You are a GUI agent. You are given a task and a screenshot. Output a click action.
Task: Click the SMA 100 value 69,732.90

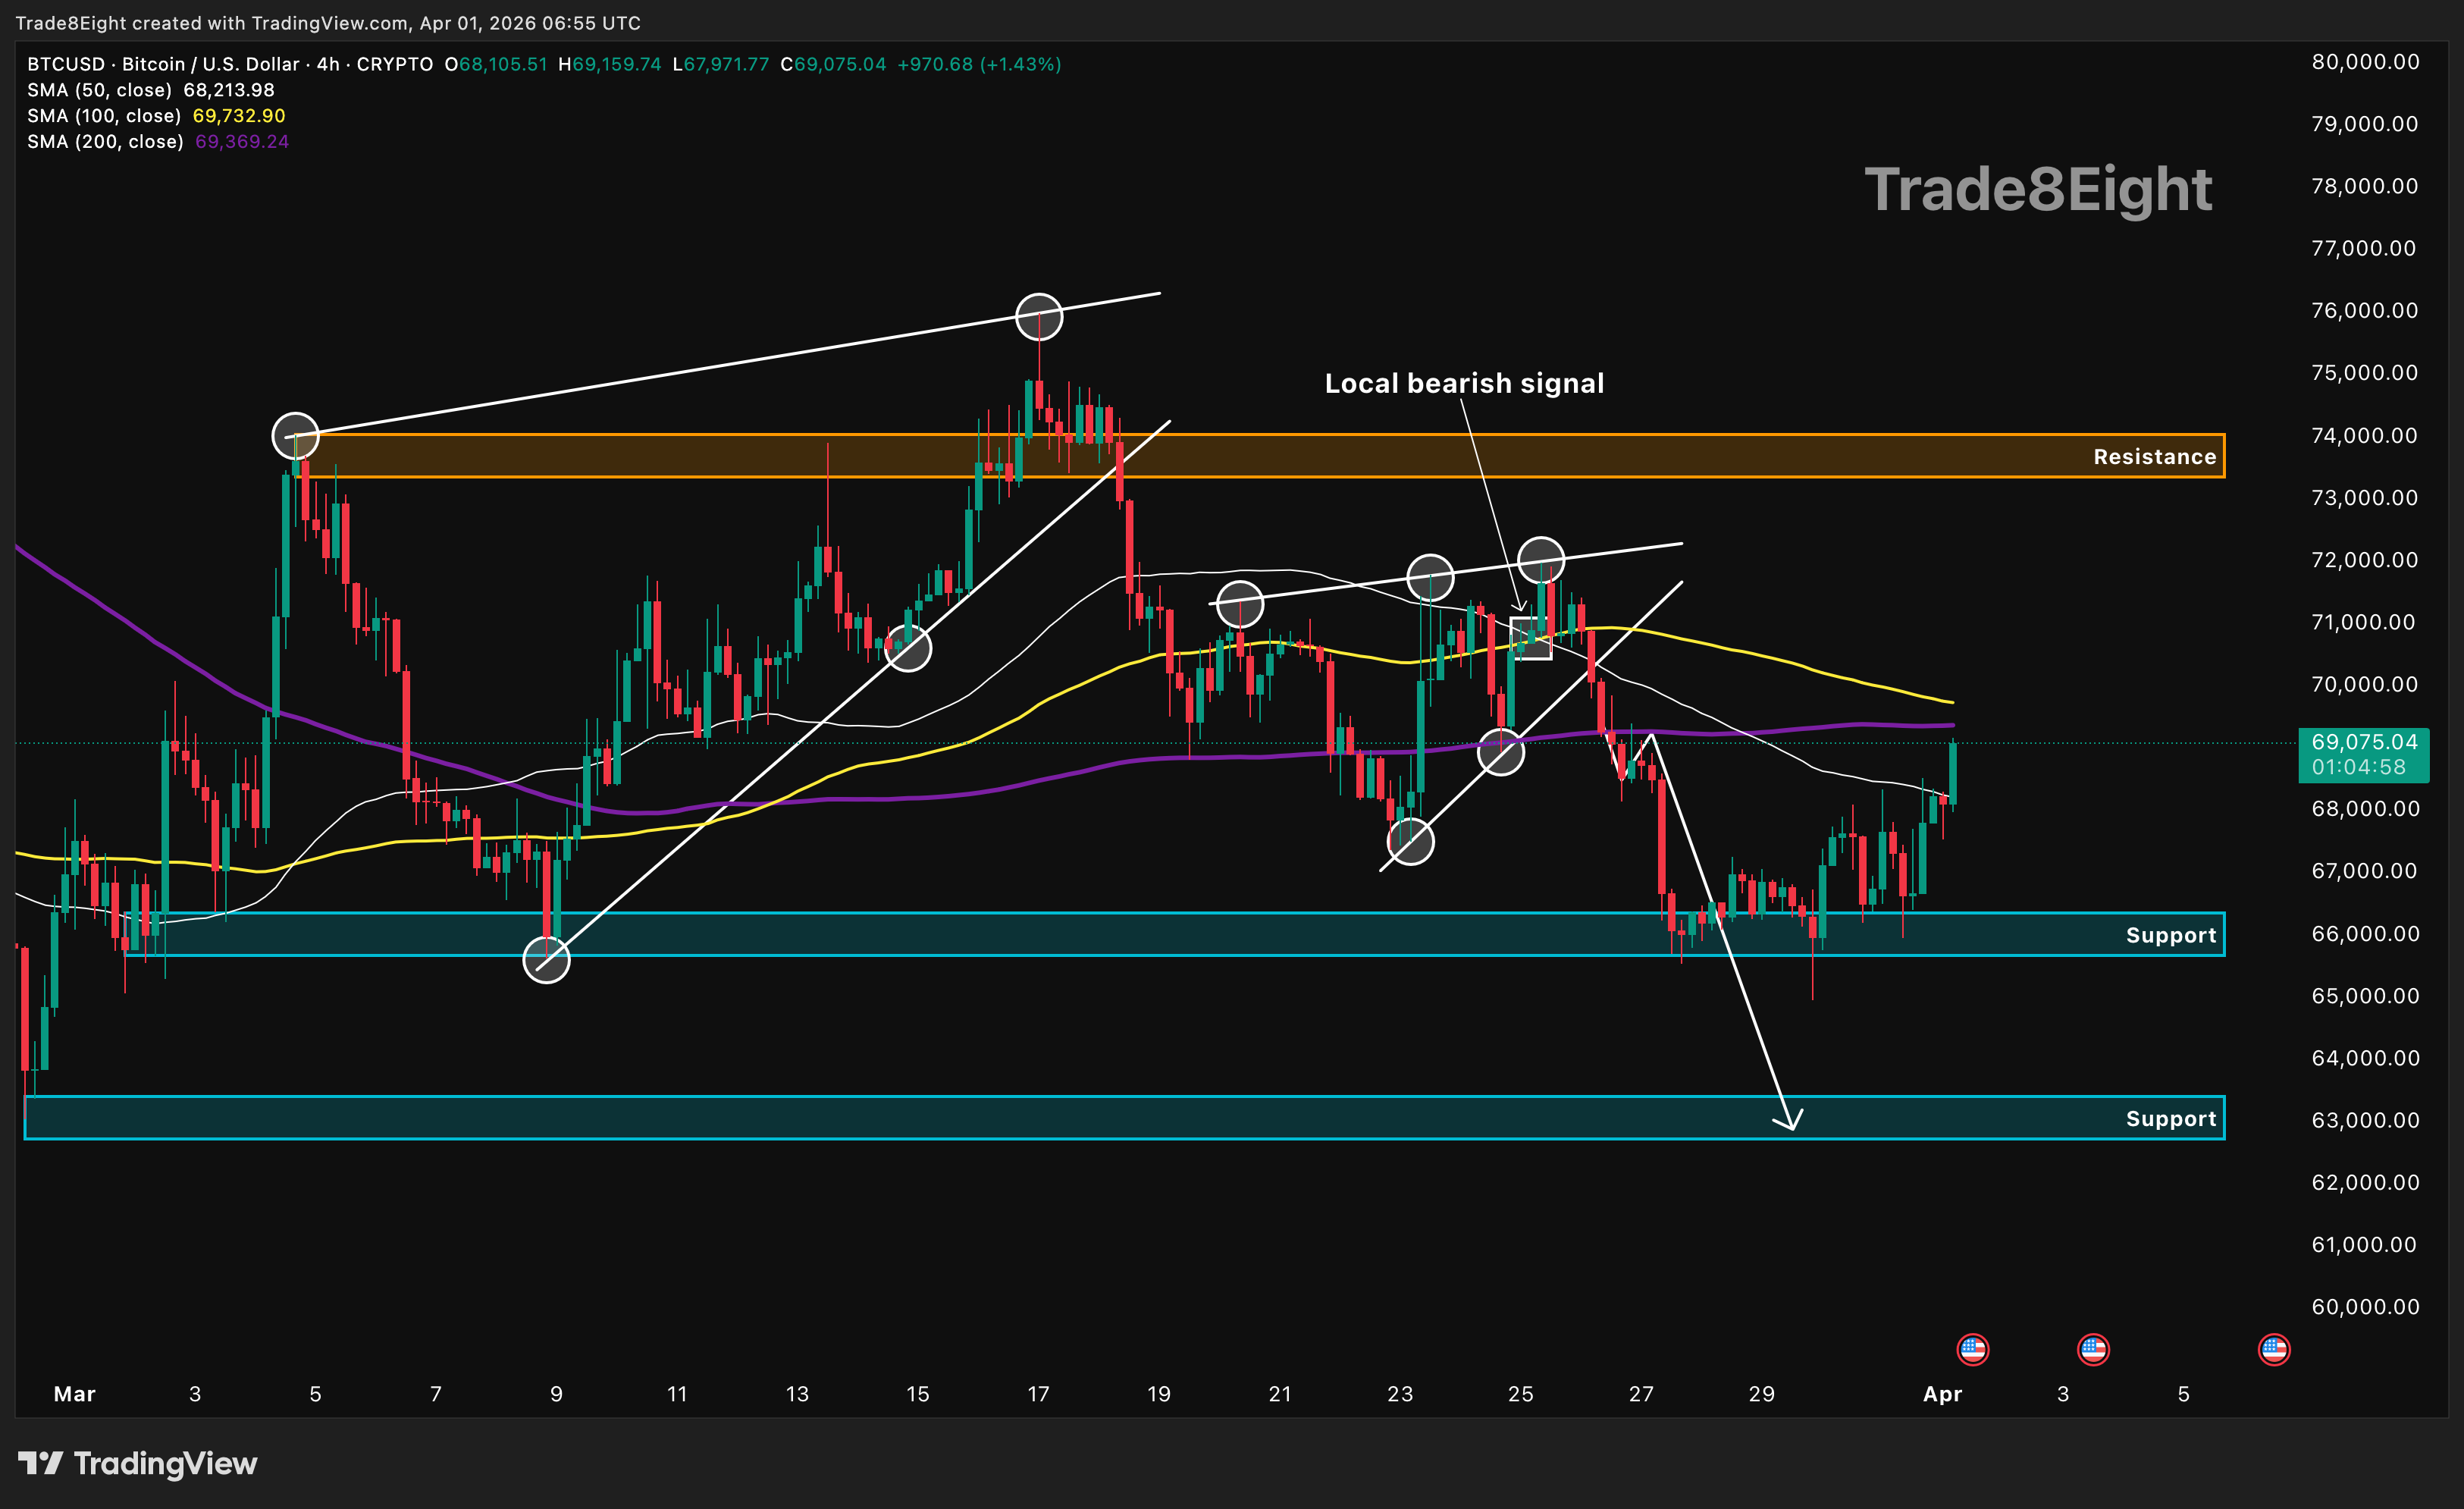(x=239, y=116)
